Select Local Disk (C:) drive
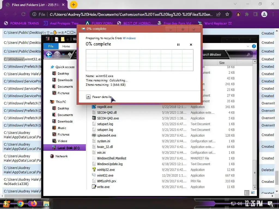Image resolution: width=279 pixels, height=209 pixels. click(65, 148)
